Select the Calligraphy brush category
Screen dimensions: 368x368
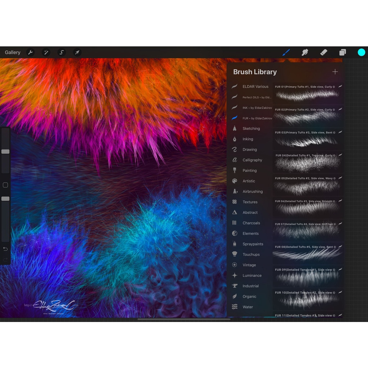pos(252,160)
